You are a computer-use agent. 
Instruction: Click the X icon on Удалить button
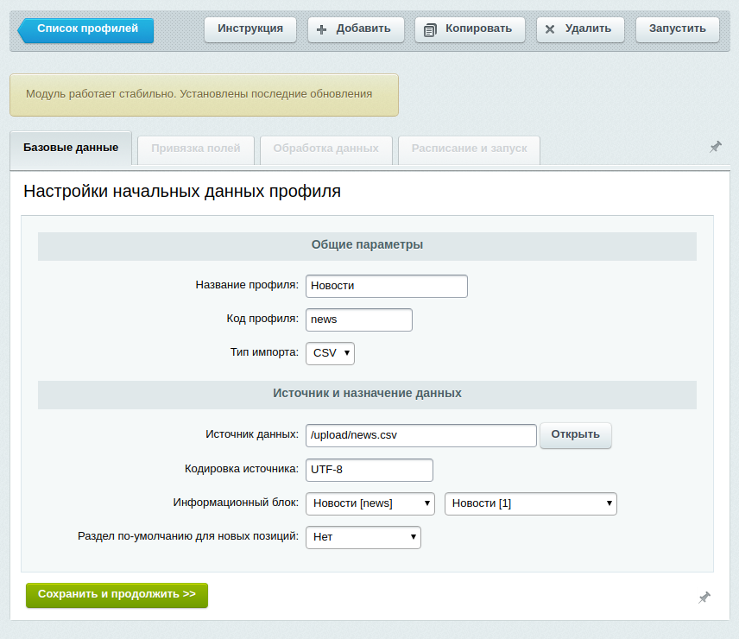[550, 29]
